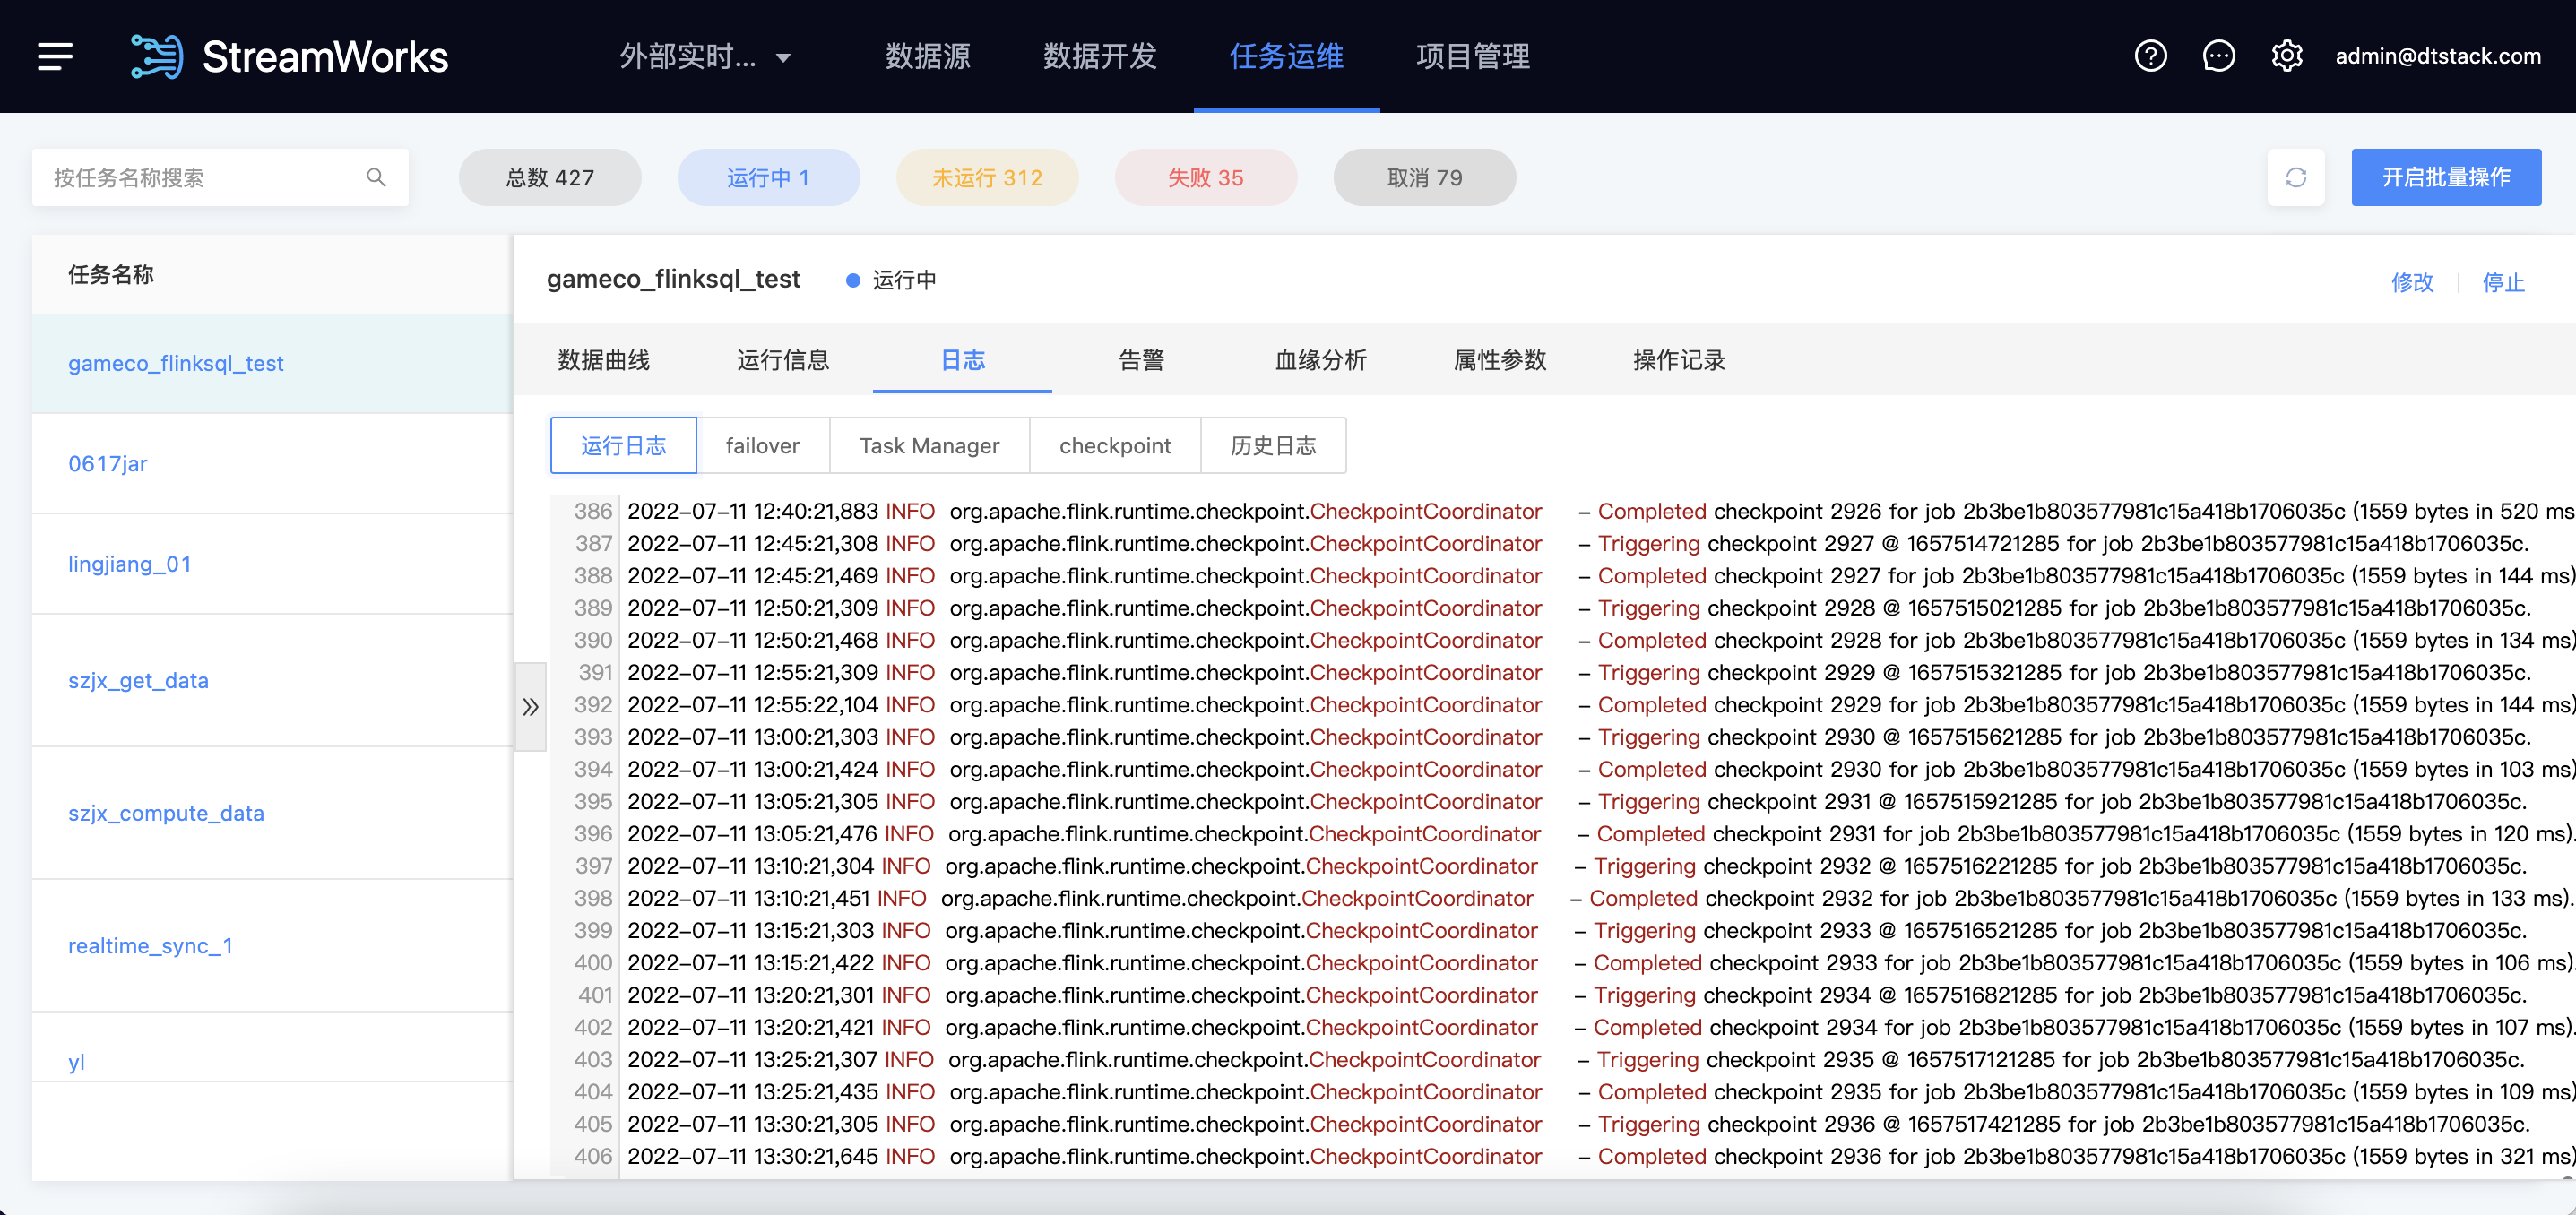Image resolution: width=2576 pixels, height=1215 pixels.
Task: Click log line 406 text
Action: pyautogui.click(x=1600, y=1156)
